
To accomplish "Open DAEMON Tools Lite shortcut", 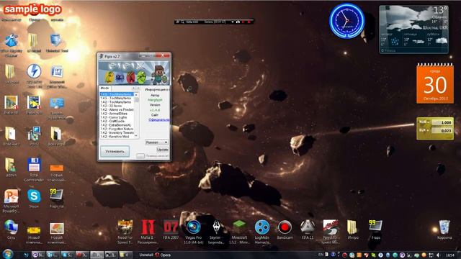I will point(34,76).
